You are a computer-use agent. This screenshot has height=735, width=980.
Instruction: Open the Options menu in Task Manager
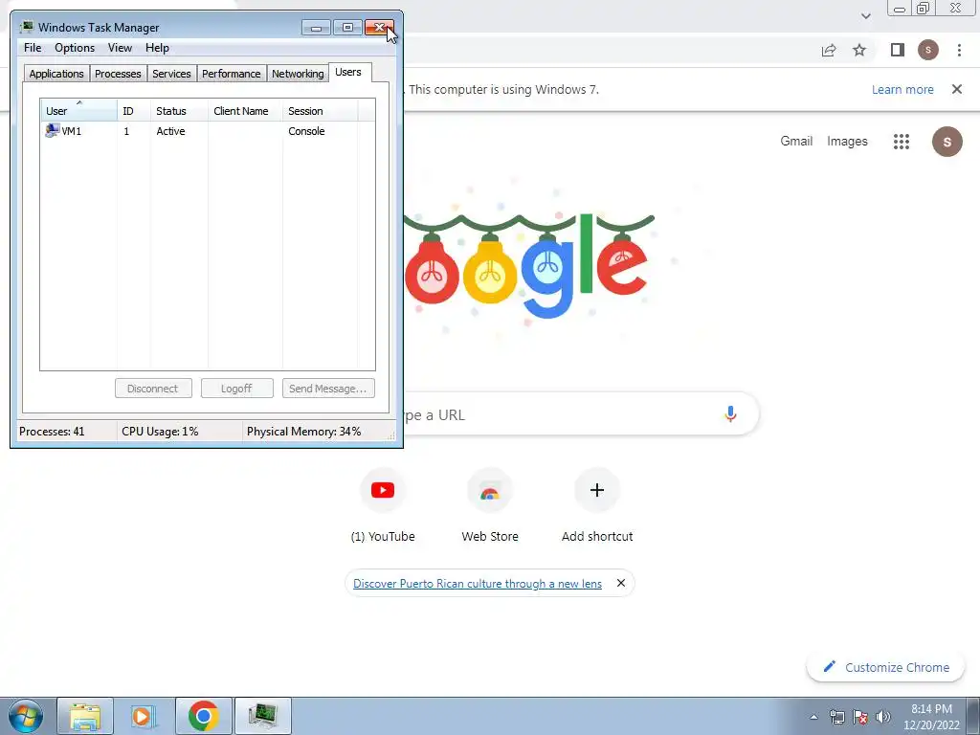point(75,48)
